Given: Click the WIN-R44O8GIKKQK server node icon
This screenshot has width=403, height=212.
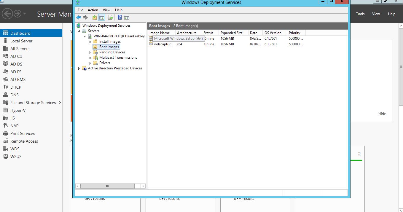Looking at the screenshot, I should pos(90,36).
